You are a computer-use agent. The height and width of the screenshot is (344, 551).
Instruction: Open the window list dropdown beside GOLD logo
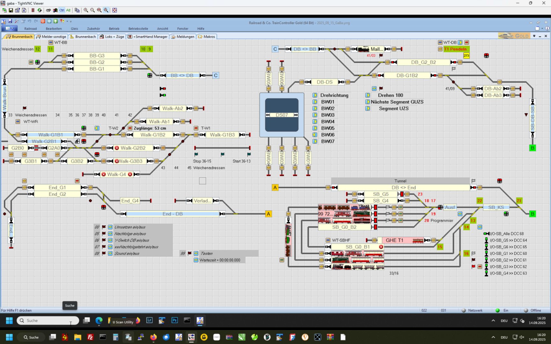(x=534, y=36)
